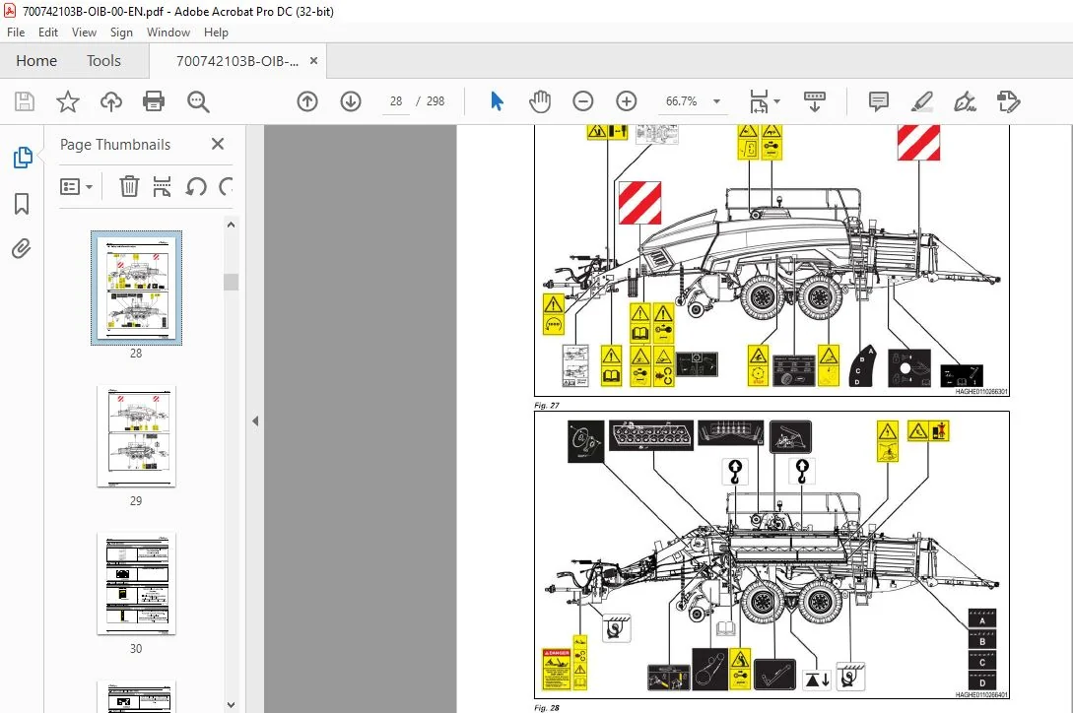Expand fit page dropdown arrow
Viewport: 1073px width, 713px height.
point(776,101)
